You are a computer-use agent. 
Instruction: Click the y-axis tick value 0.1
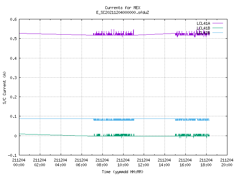13,116
